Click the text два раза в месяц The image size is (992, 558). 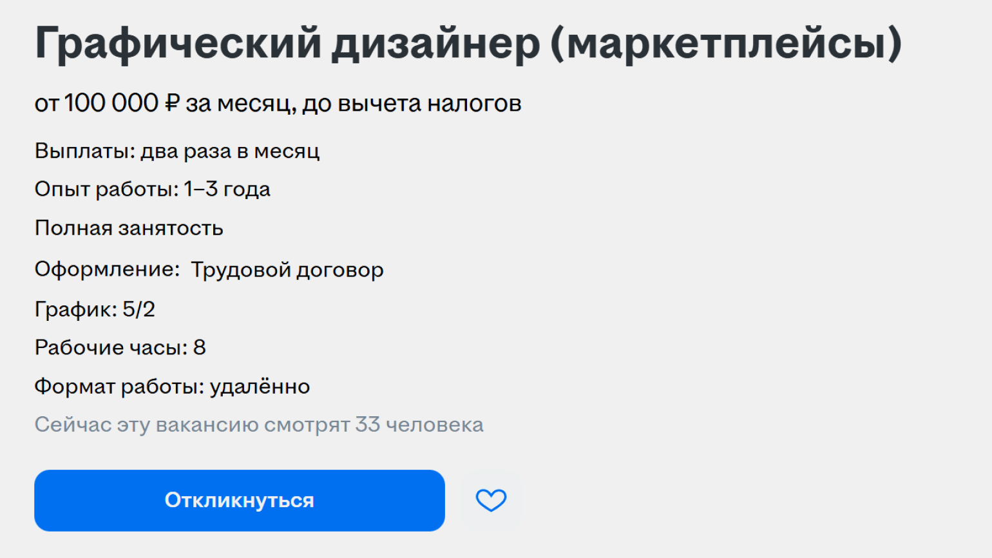click(230, 151)
